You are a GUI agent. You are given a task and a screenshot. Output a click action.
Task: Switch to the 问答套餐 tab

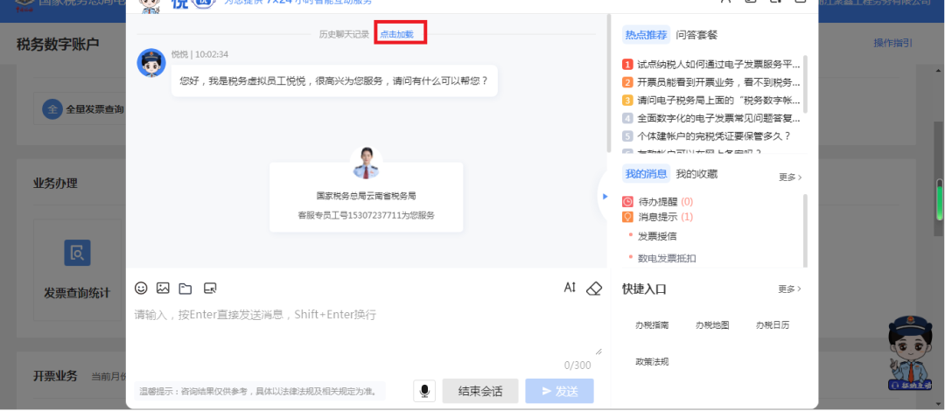[696, 35]
